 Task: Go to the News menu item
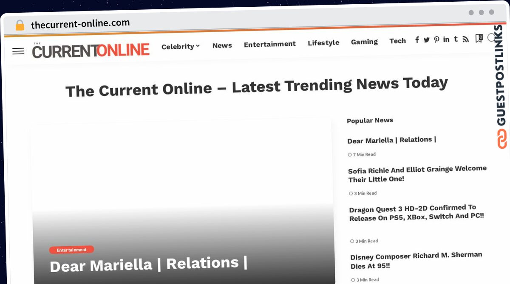tap(222, 45)
